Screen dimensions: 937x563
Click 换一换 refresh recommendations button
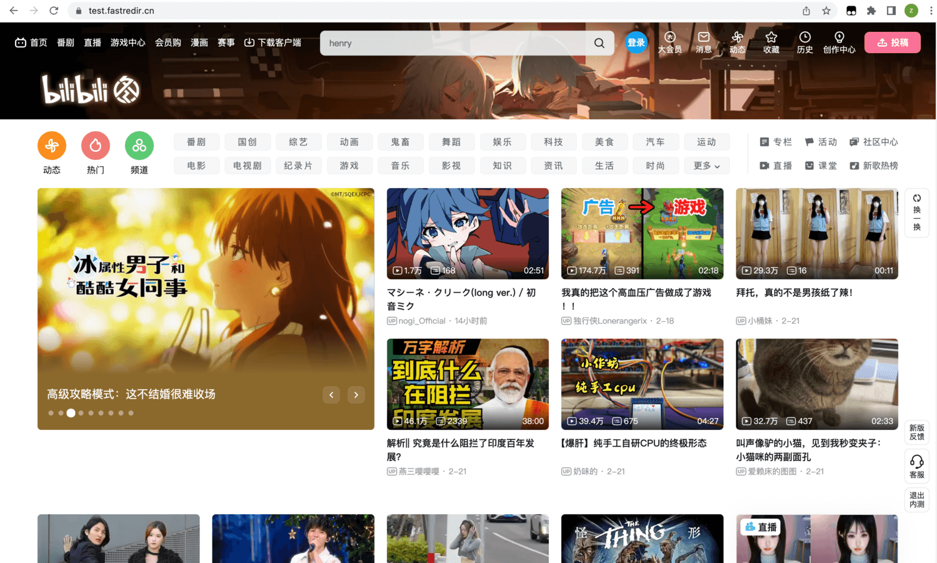point(917,213)
